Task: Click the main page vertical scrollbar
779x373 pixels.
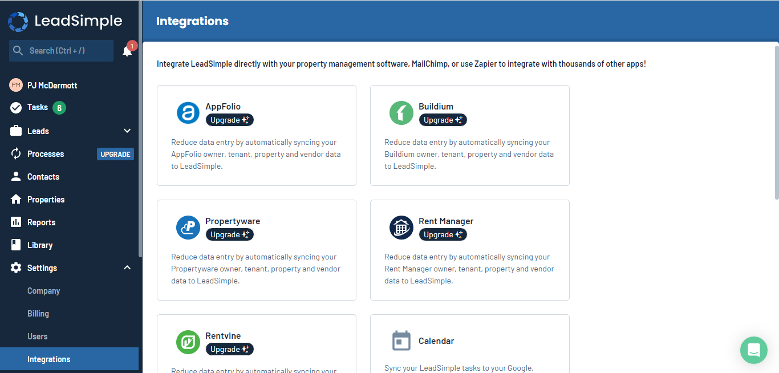Action: pyautogui.click(x=776, y=122)
